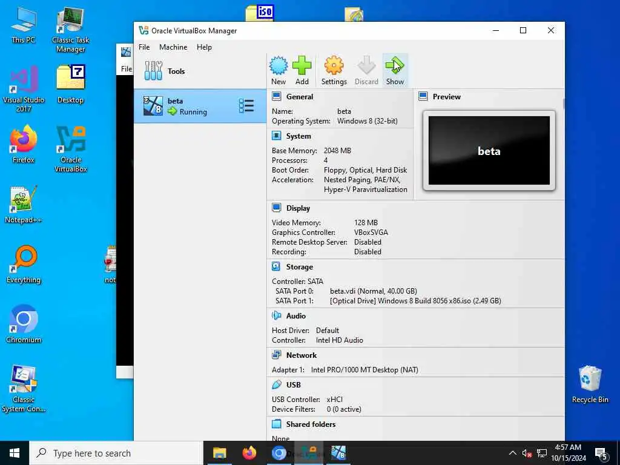Image resolution: width=620 pixels, height=465 pixels.
Task: Click the Shared folders section icon
Action: (x=276, y=424)
